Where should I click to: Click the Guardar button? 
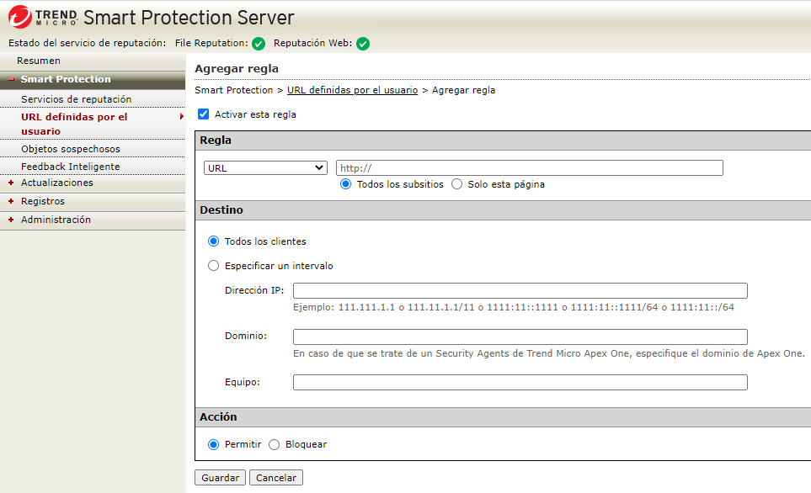pyautogui.click(x=221, y=478)
